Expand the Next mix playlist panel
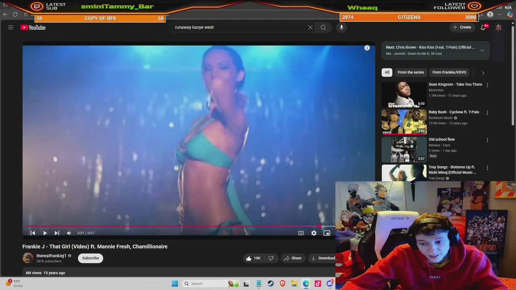This screenshot has width=516, height=290. [482, 50]
